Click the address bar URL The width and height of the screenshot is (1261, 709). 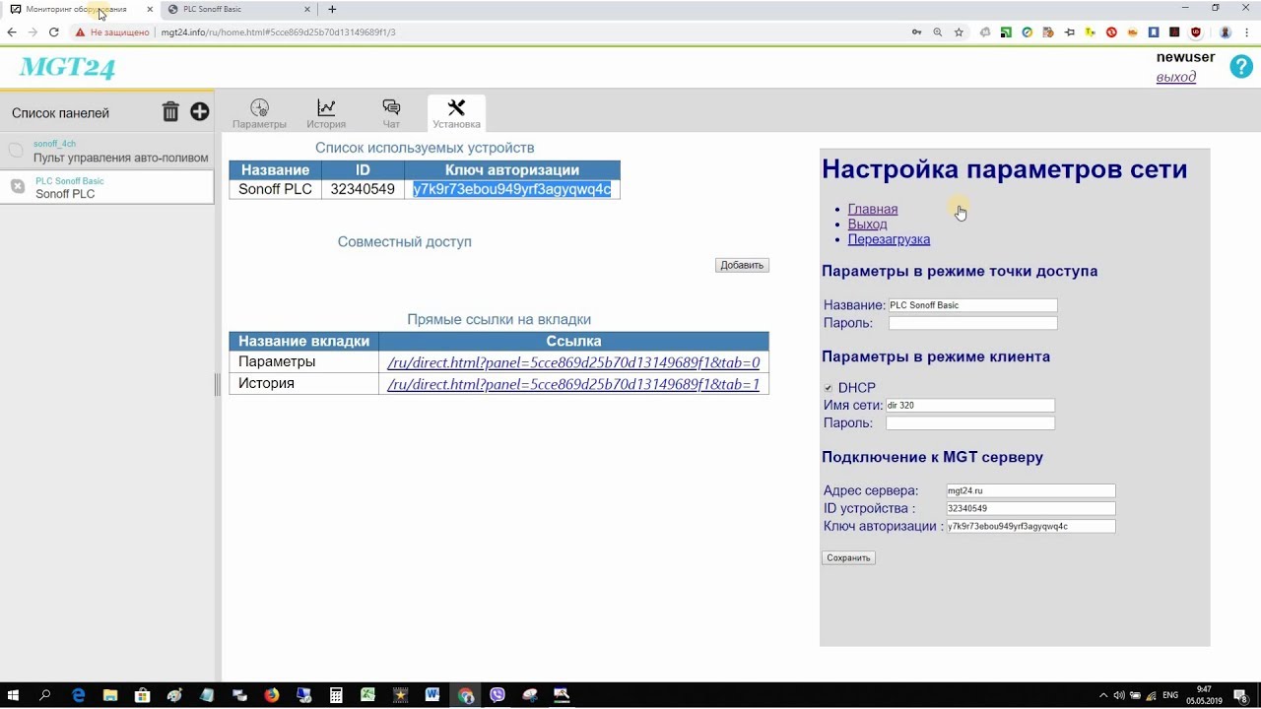point(278,32)
